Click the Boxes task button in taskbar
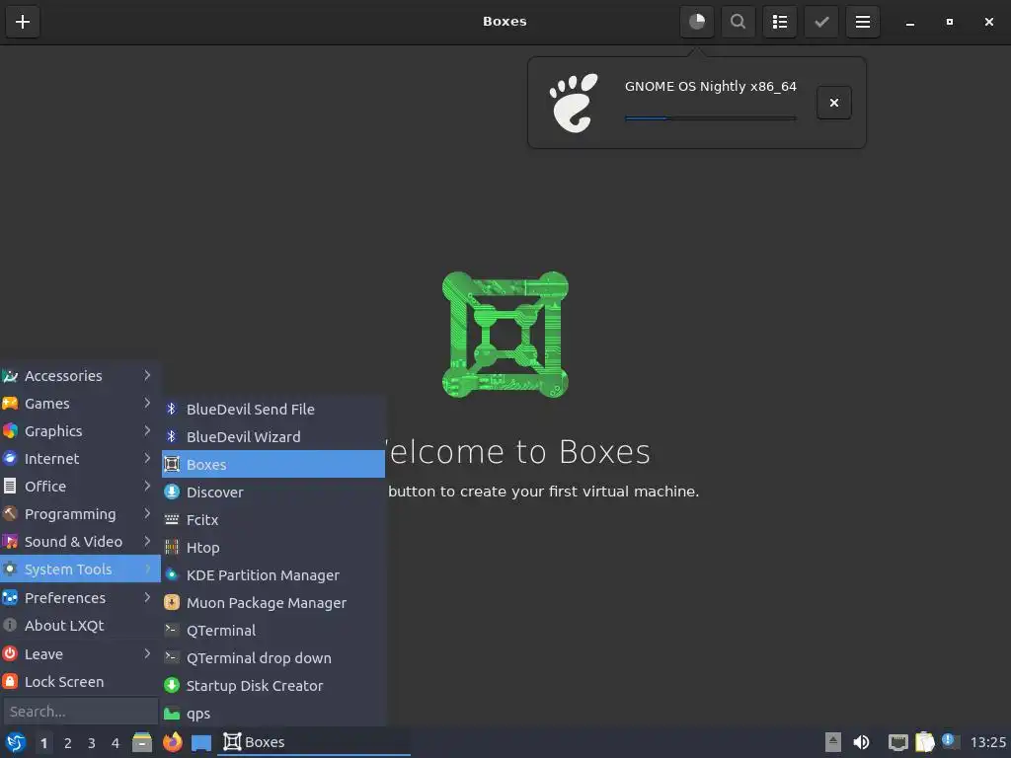 click(314, 742)
